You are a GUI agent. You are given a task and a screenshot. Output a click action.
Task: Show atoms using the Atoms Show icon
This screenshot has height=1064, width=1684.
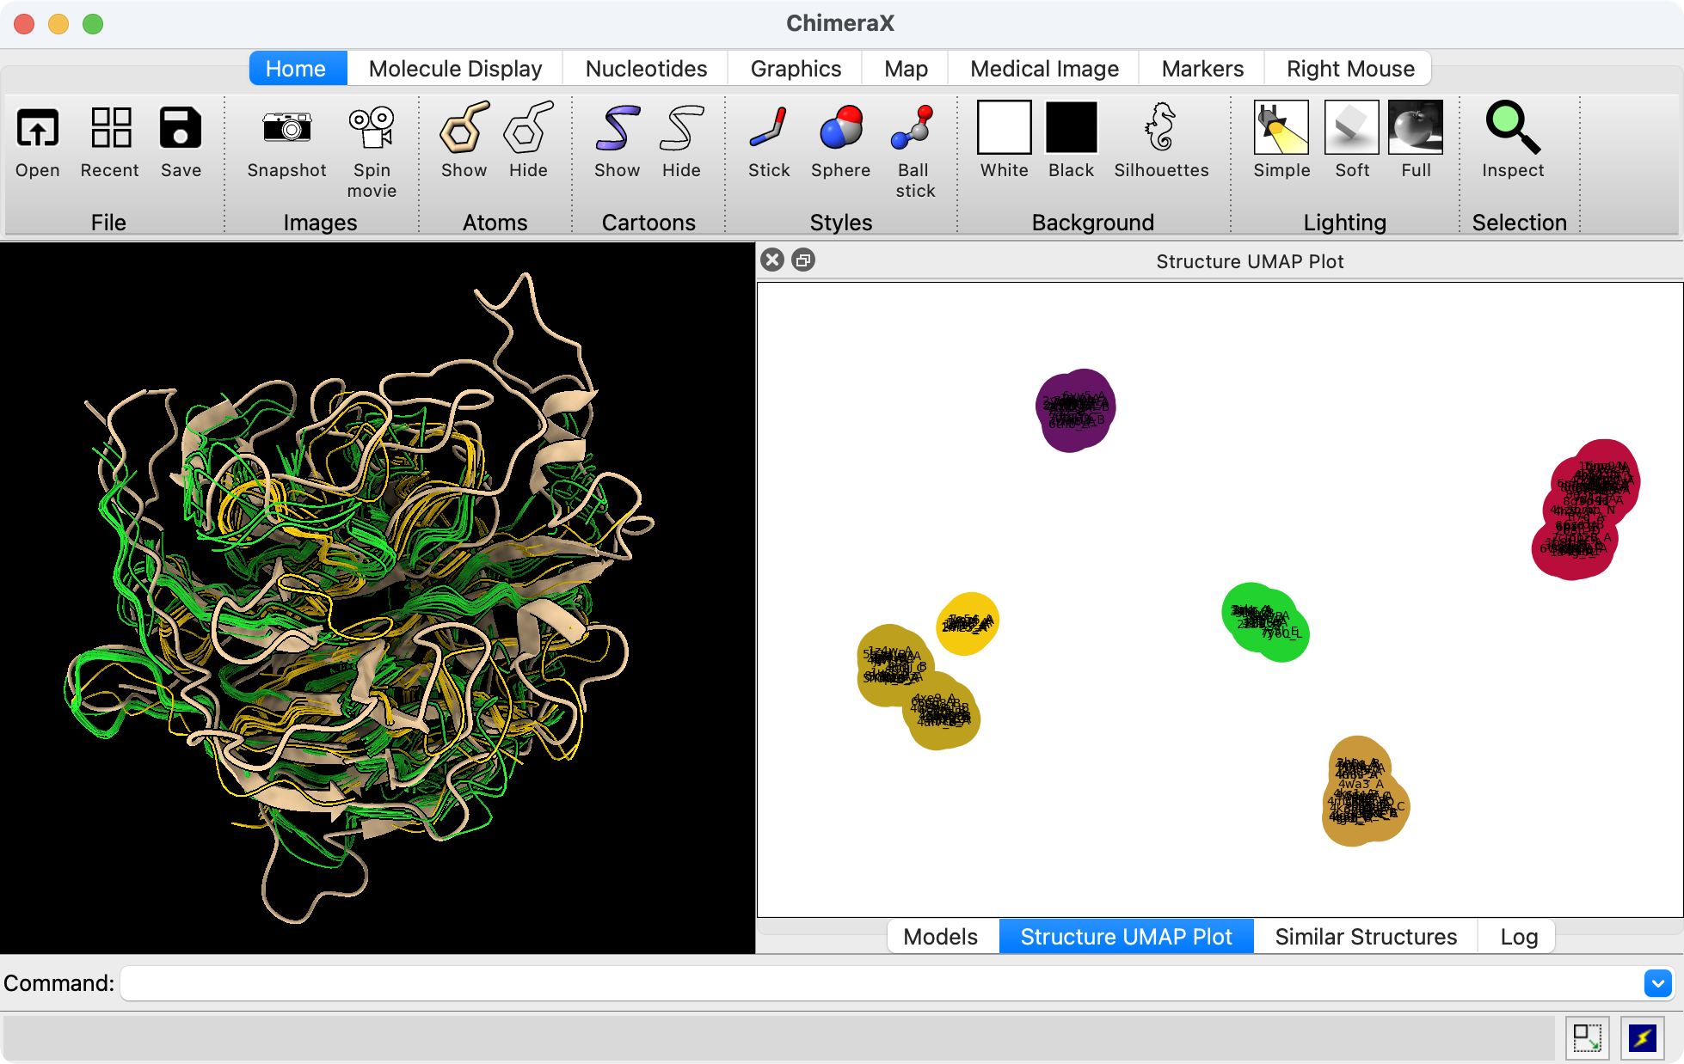coord(464,129)
